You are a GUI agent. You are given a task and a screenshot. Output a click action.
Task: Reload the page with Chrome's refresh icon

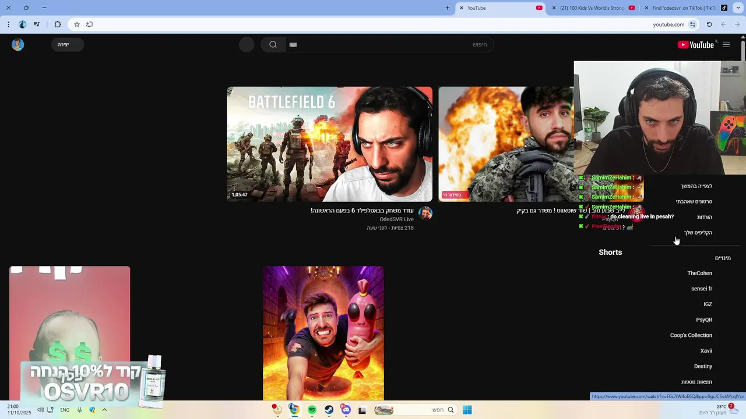[x=709, y=24]
